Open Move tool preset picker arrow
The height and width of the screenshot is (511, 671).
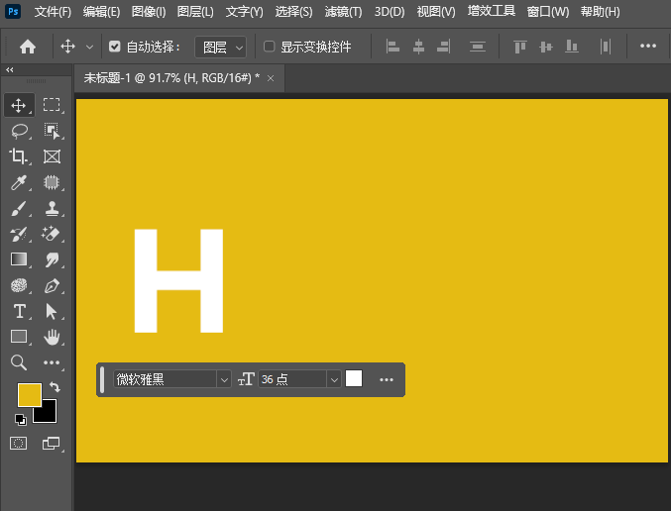(x=89, y=47)
